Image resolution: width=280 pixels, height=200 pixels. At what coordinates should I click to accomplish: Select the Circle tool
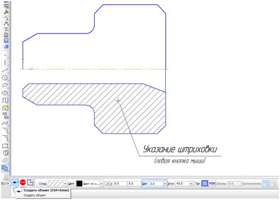[x=5, y=78]
